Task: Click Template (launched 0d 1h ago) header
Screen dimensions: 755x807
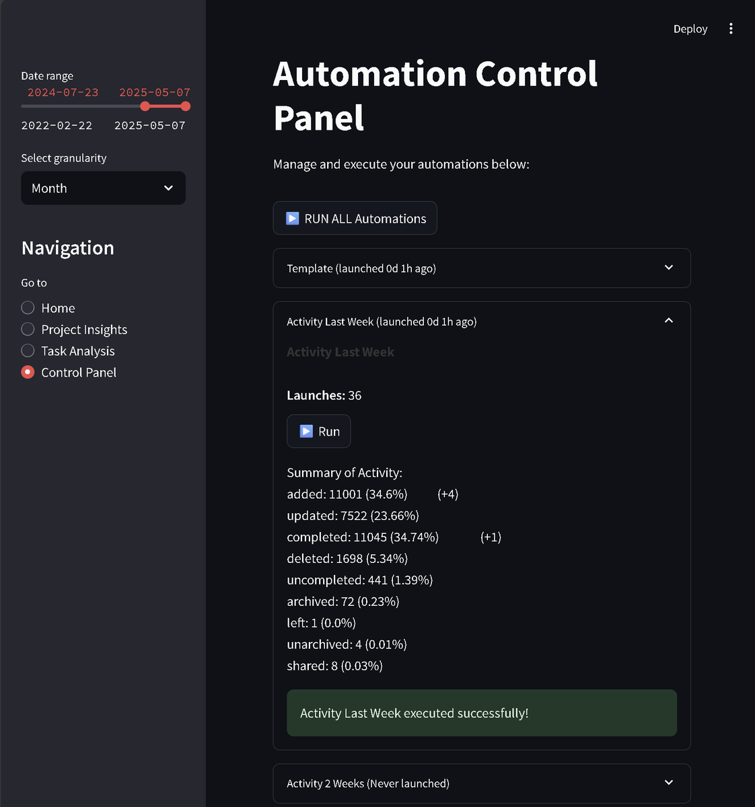Action: pos(482,268)
